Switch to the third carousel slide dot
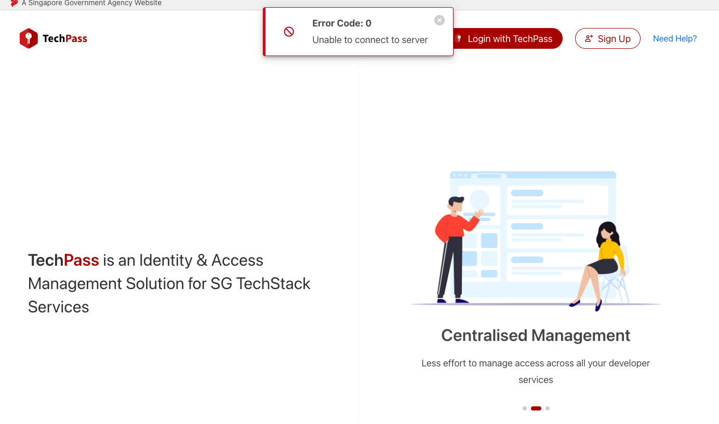 pos(548,408)
